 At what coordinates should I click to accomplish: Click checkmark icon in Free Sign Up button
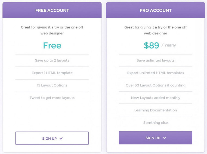(x=61, y=138)
